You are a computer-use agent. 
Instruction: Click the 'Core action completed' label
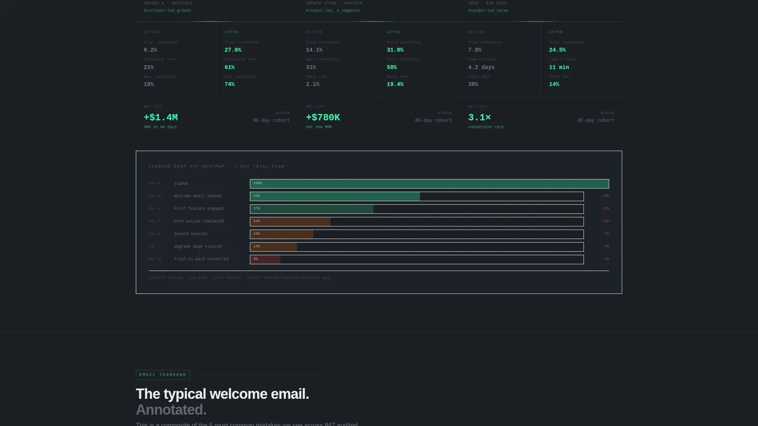tap(199, 221)
